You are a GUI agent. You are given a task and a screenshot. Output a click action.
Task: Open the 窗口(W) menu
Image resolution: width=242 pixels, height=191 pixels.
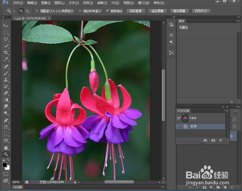144,3
